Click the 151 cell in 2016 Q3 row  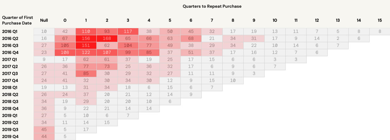pos(86,45)
